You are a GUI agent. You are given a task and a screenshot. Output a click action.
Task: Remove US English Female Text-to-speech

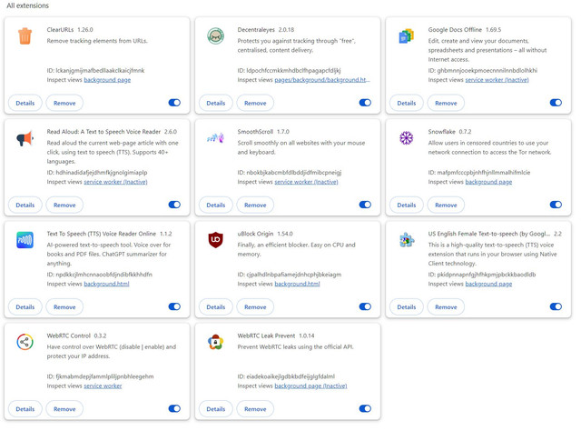[446, 307]
